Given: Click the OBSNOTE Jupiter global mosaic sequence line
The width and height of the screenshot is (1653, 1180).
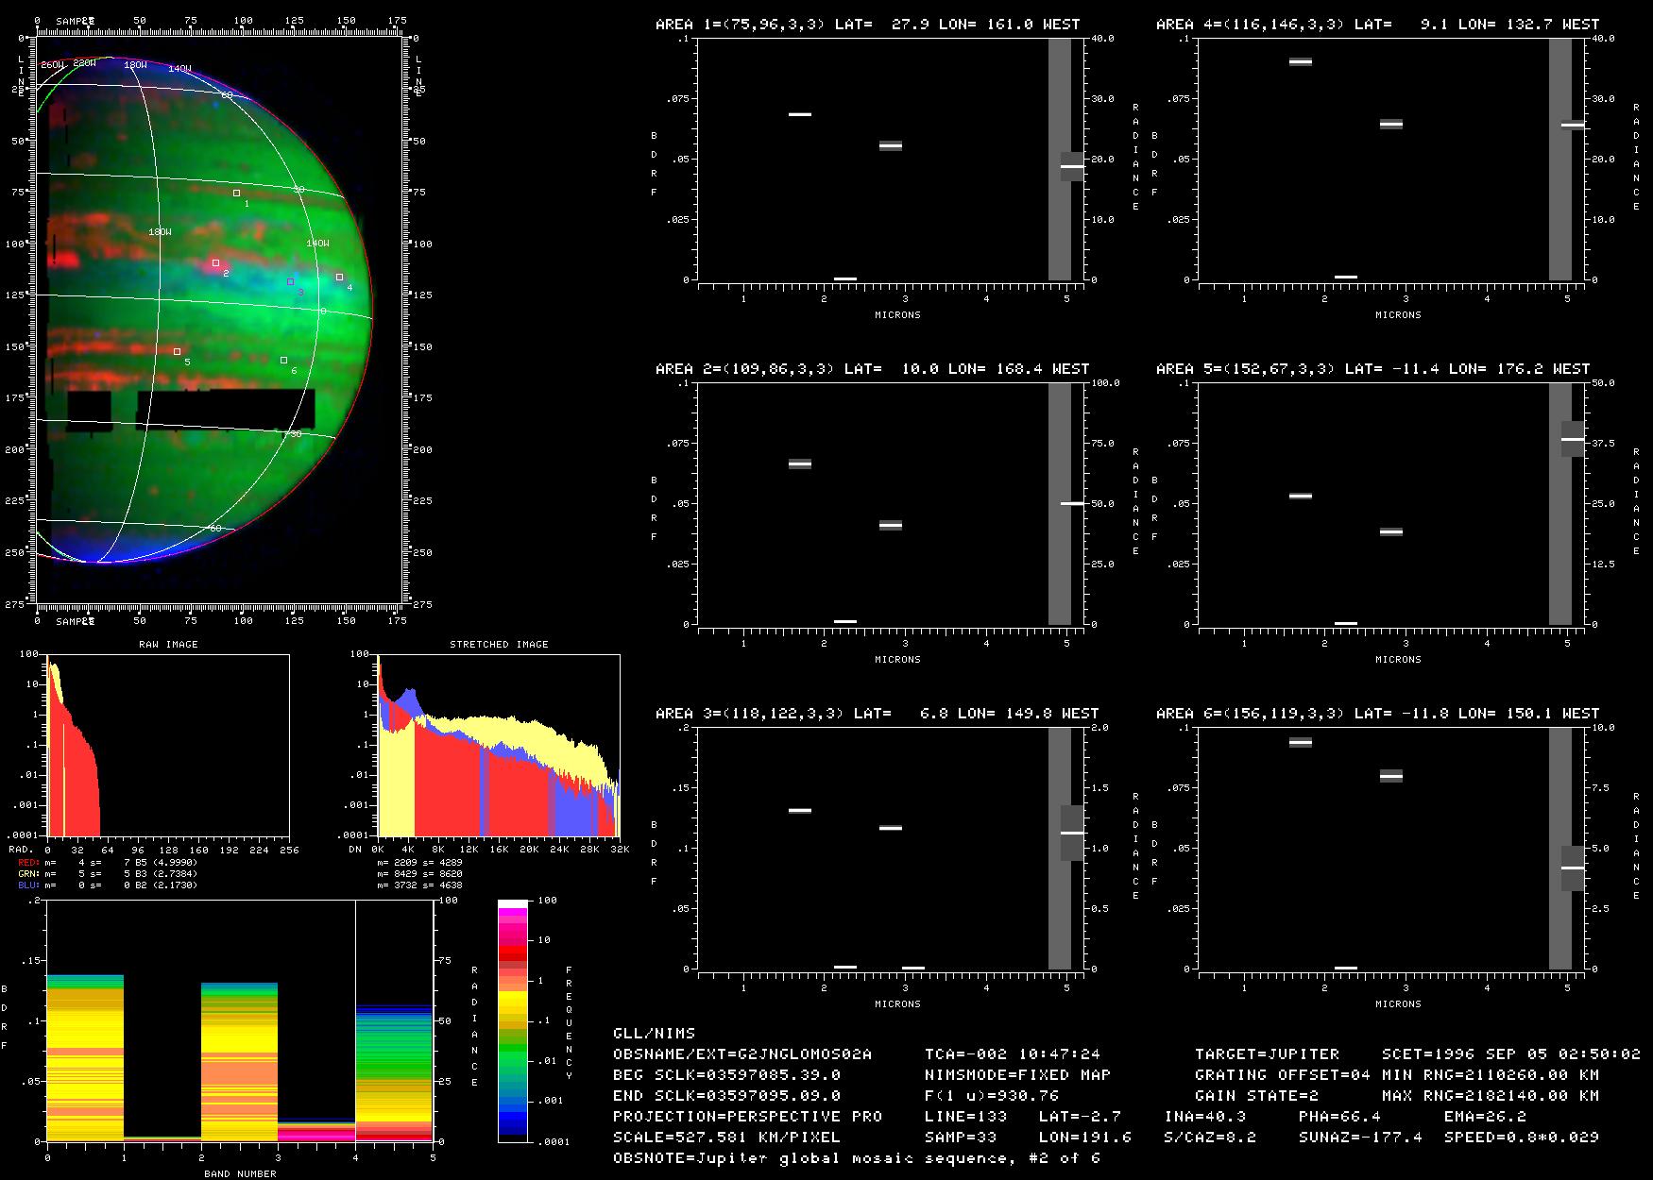Looking at the screenshot, I should [x=857, y=1158].
